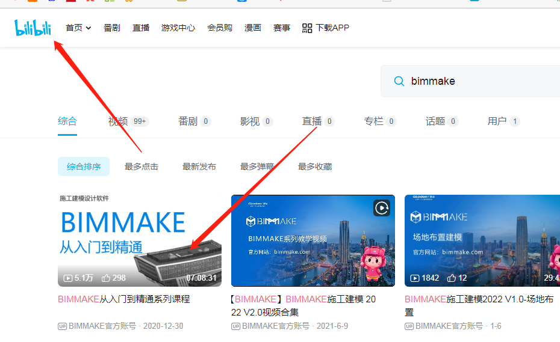This screenshot has width=560, height=342.
Task: Switch to the 用户 results tab
Action: tap(503, 121)
